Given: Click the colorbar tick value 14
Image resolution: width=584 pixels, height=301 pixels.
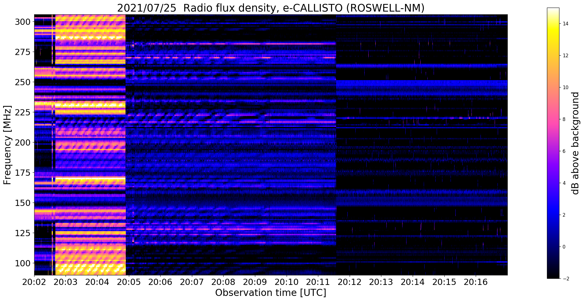Looking at the screenshot, I should coord(565,24).
